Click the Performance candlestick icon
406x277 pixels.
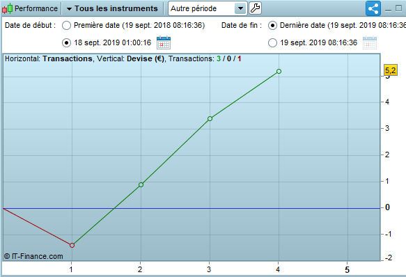tap(7, 8)
